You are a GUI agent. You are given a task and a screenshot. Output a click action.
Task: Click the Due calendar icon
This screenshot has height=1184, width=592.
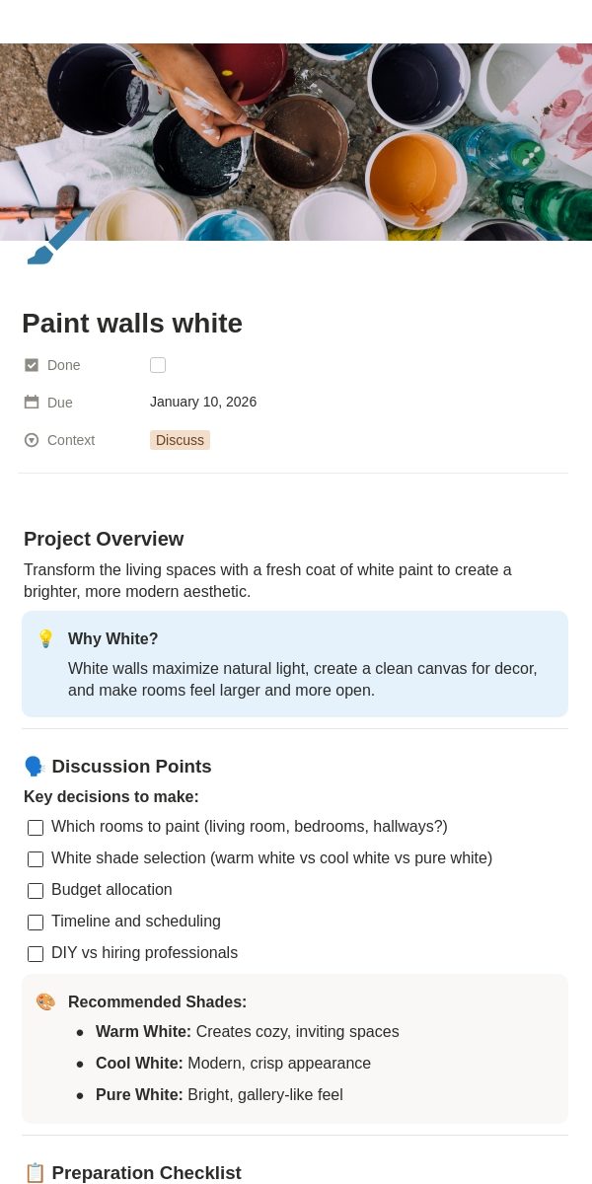[32, 403]
